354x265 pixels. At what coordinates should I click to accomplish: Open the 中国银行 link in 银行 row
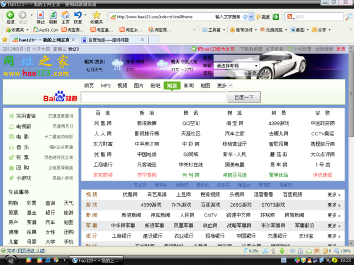[x=246, y=236]
